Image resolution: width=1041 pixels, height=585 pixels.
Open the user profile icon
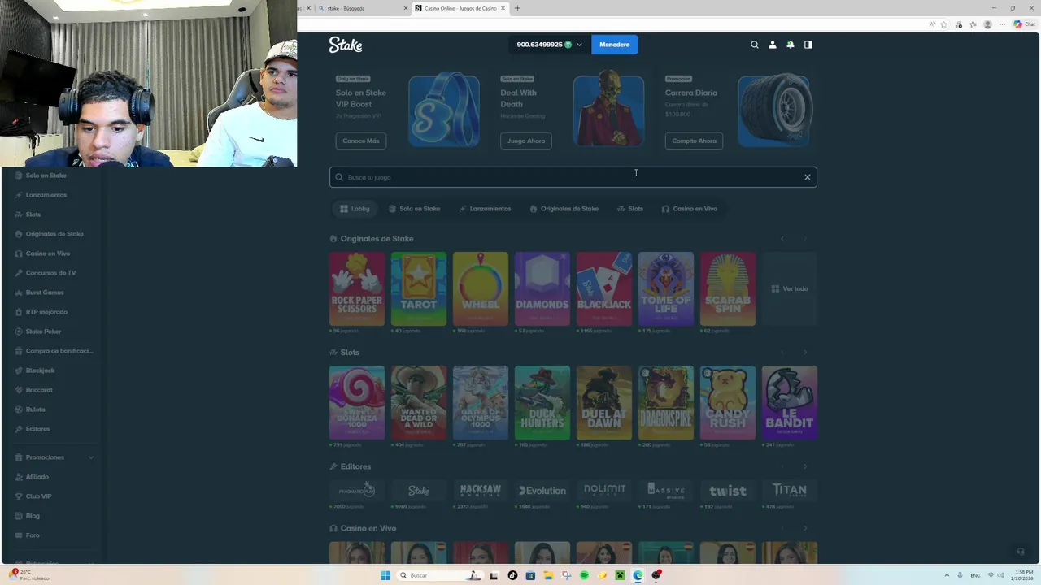click(x=773, y=45)
